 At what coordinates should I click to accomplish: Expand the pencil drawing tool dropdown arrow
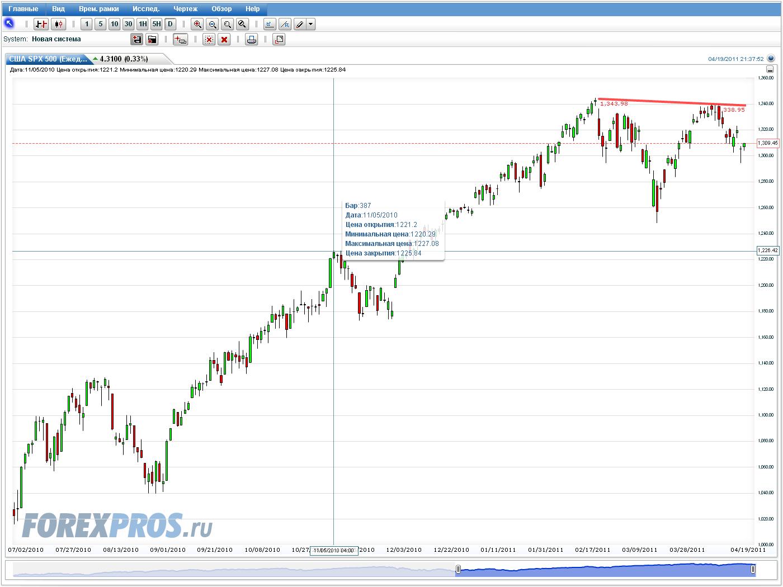311,24
